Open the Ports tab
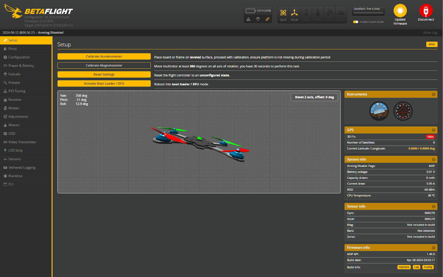 point(26,49)
